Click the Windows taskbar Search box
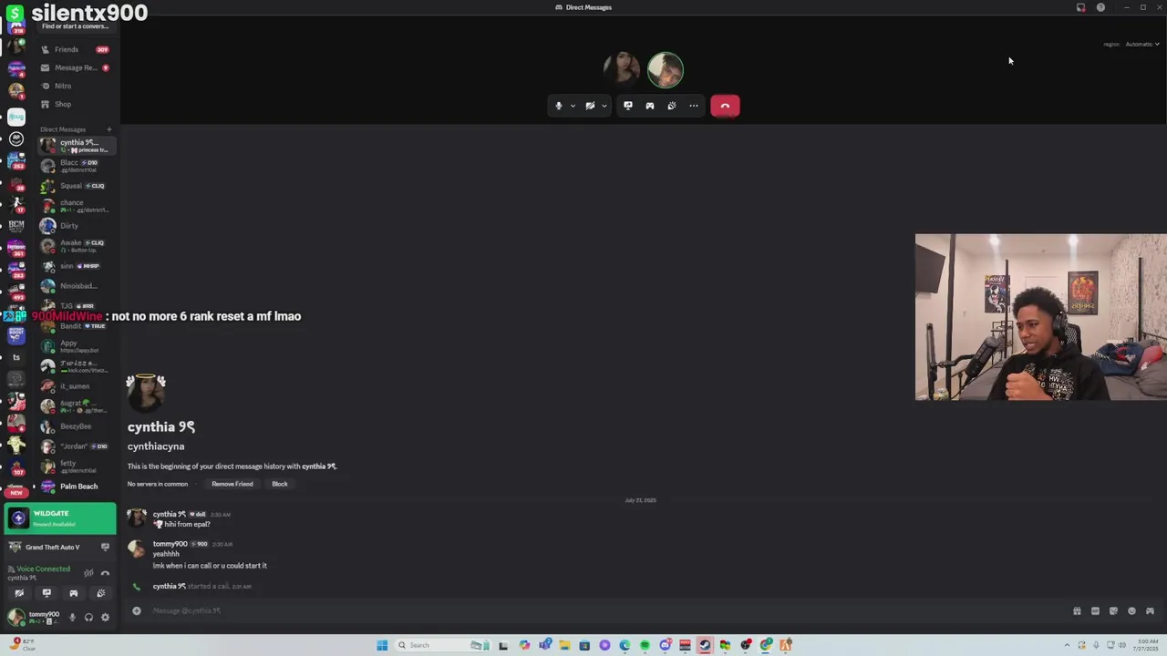Image resolution: width=1167 pixels, height=656 pixels. point(443,645)
